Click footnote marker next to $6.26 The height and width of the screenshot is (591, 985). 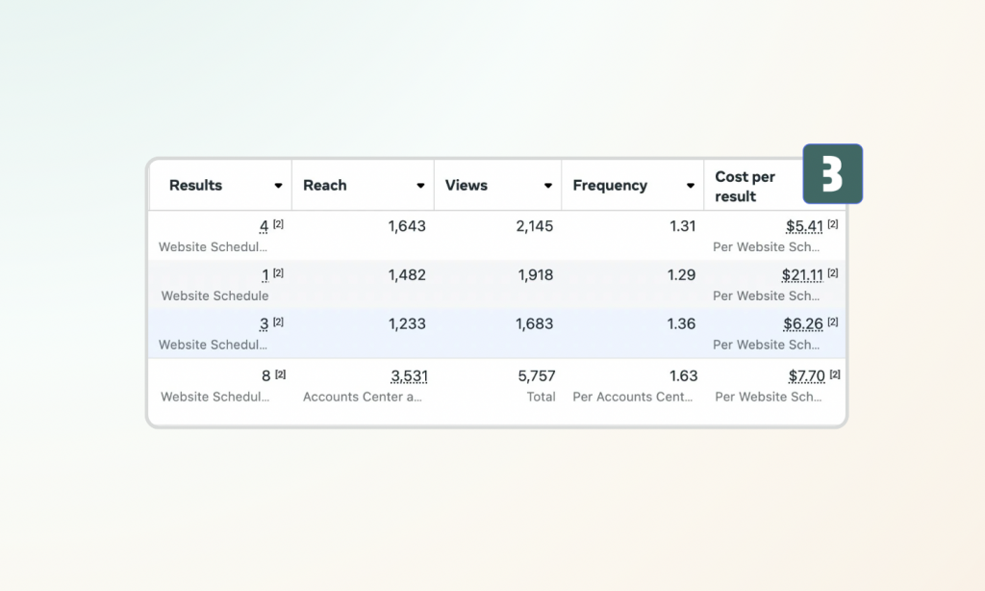point(833,322)
